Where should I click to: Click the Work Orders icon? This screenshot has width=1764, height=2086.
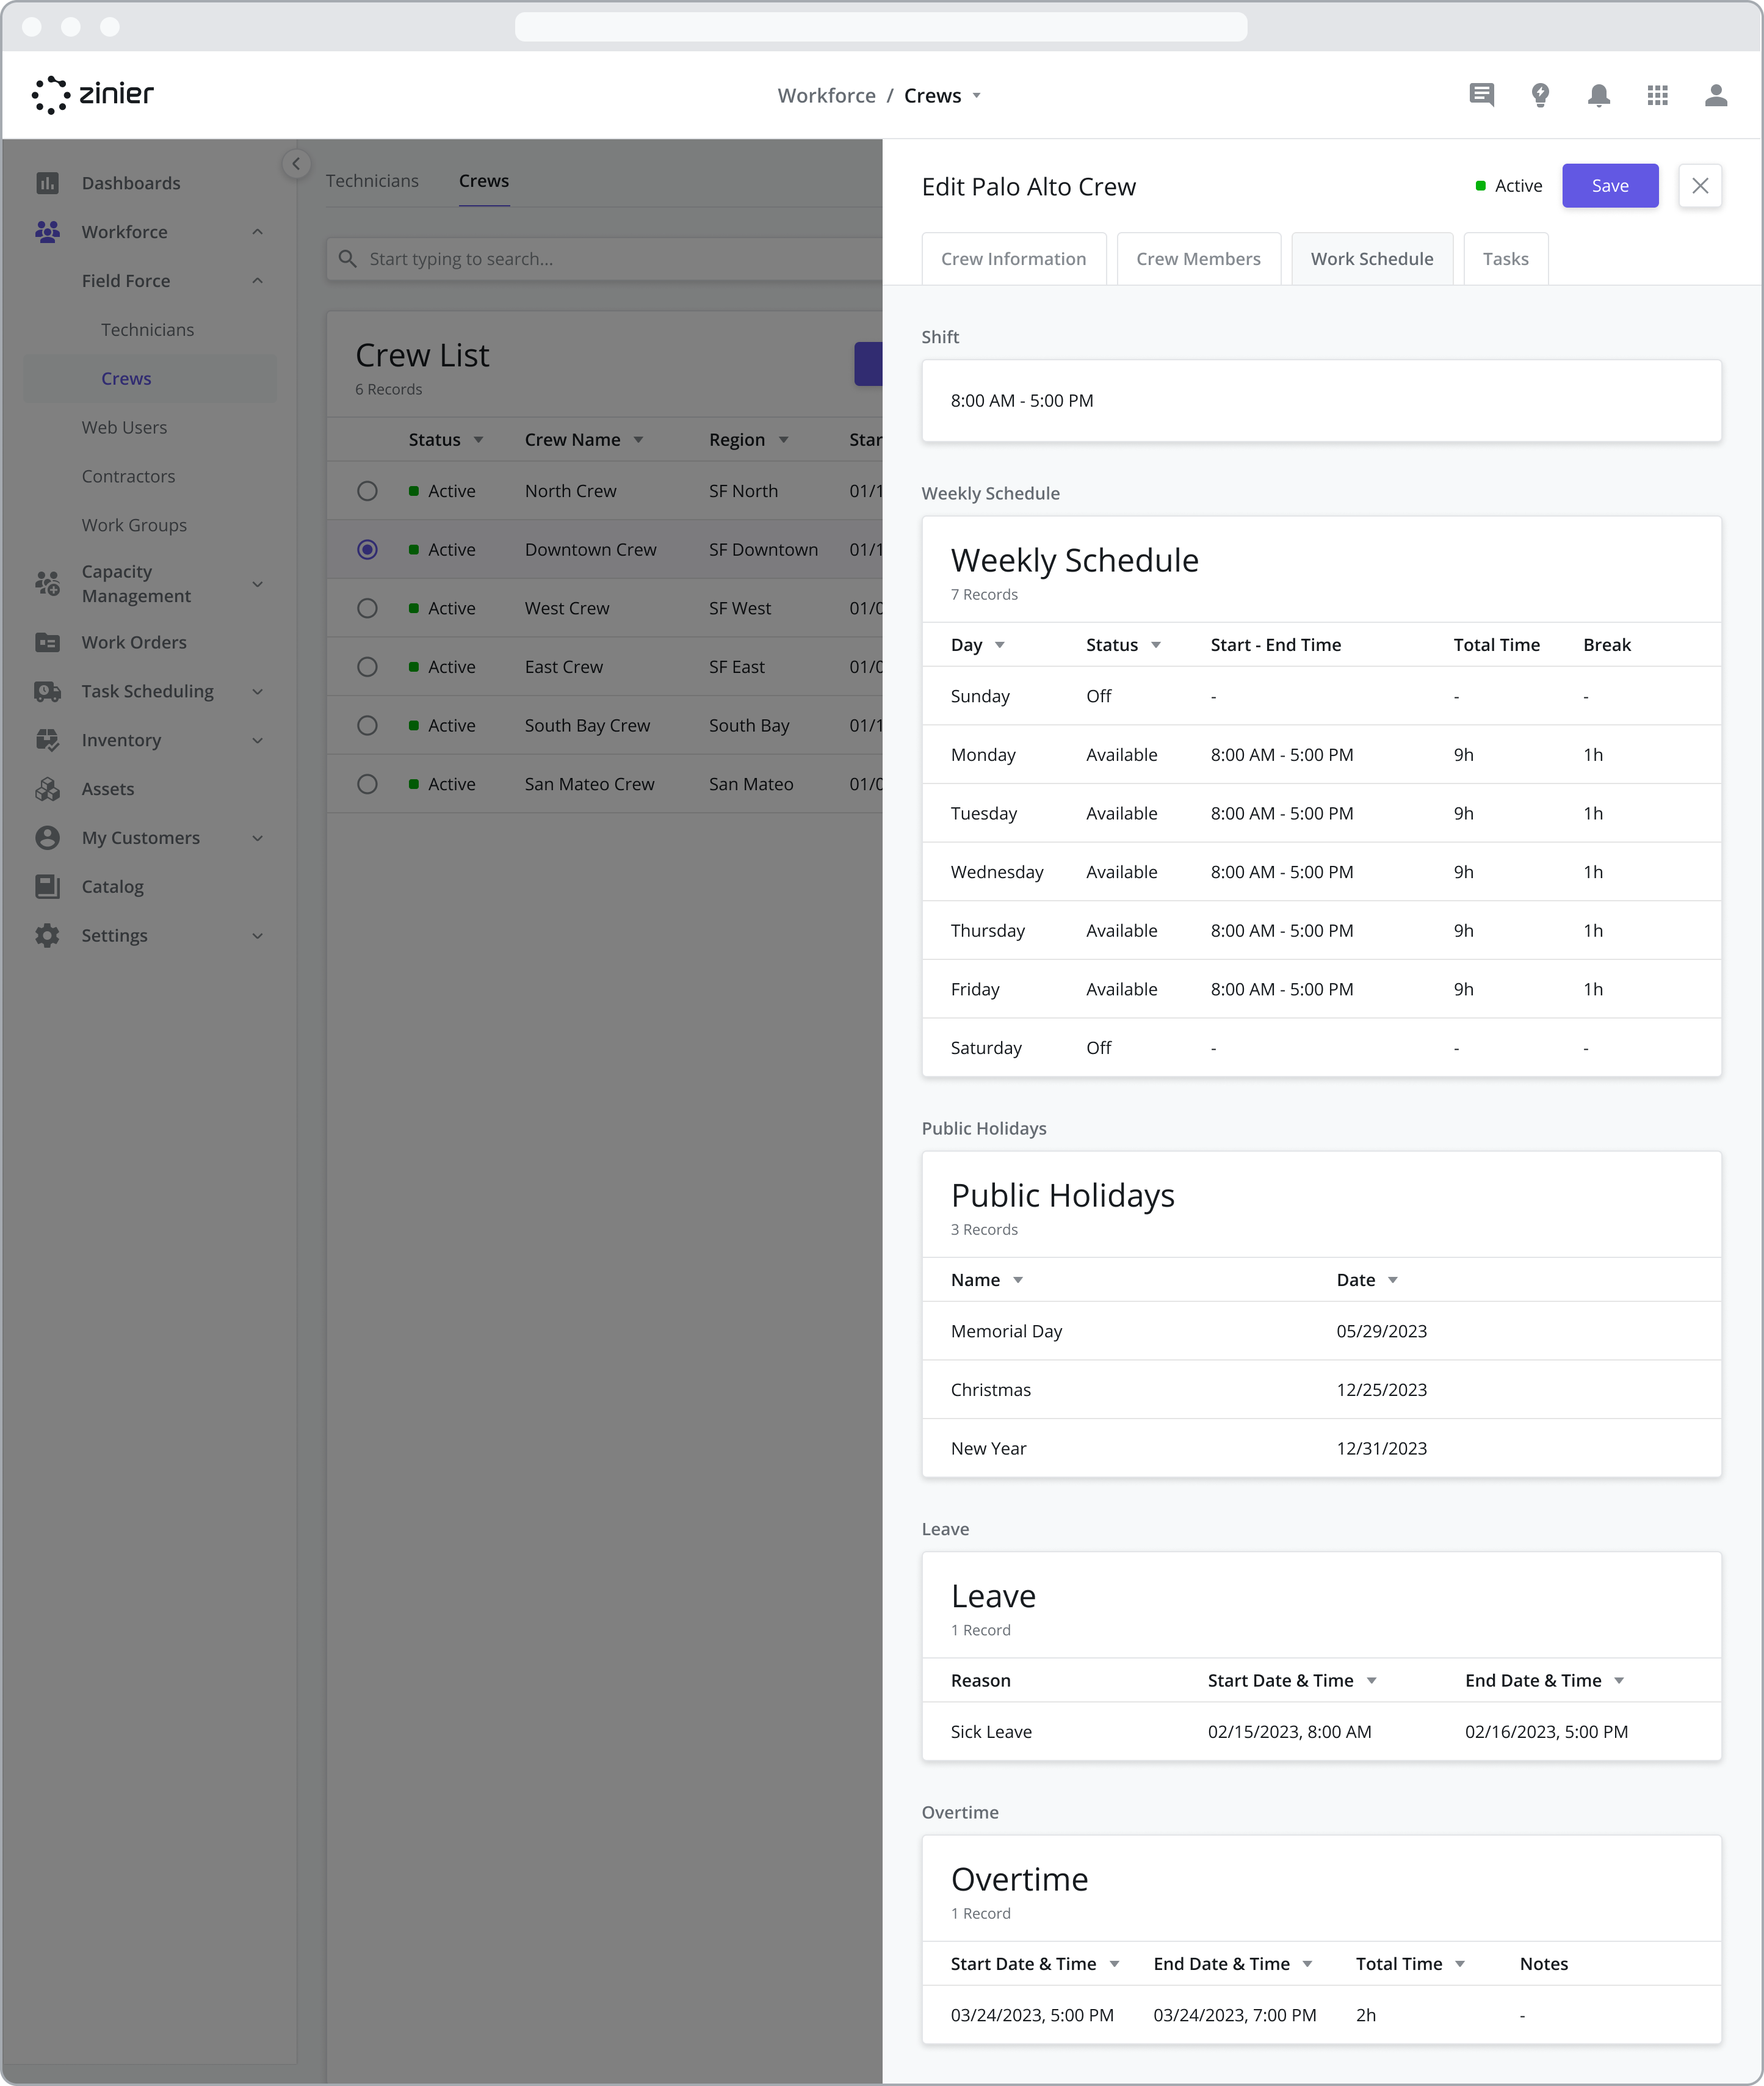[47, 642]
